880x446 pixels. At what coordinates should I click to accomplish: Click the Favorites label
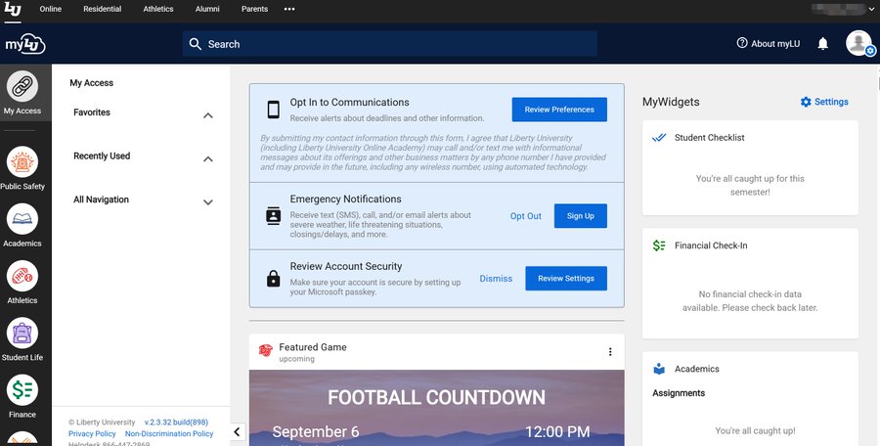point(92,112)
